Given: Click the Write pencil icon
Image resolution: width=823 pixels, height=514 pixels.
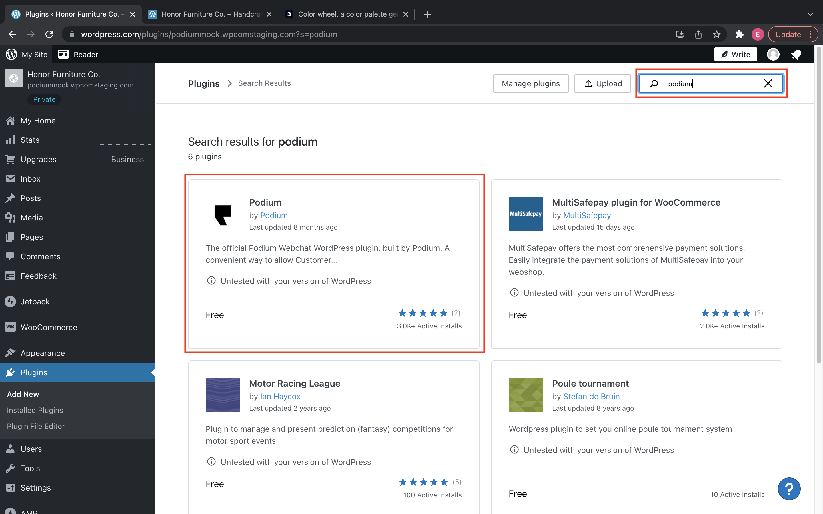Looking at the screenshot, I should (x=725, y=54).
